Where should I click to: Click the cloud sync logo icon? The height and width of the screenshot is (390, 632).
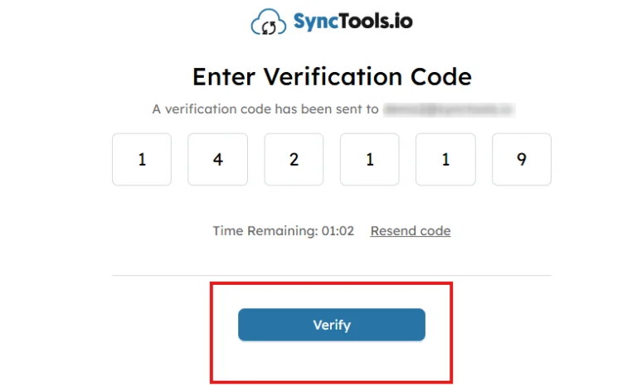268,23
